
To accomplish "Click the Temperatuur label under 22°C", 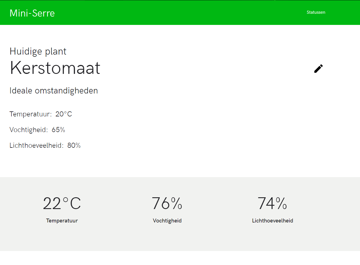I will tap(62, 221).
